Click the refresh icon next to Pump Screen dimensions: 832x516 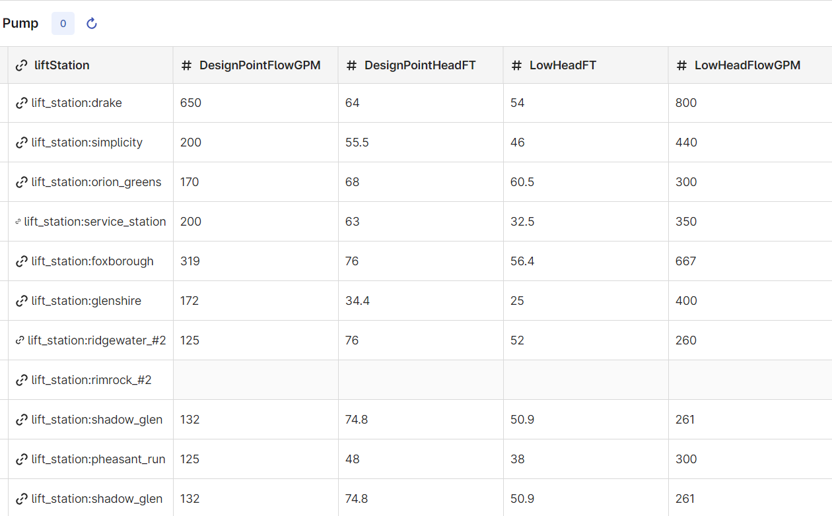coord(92,24)
